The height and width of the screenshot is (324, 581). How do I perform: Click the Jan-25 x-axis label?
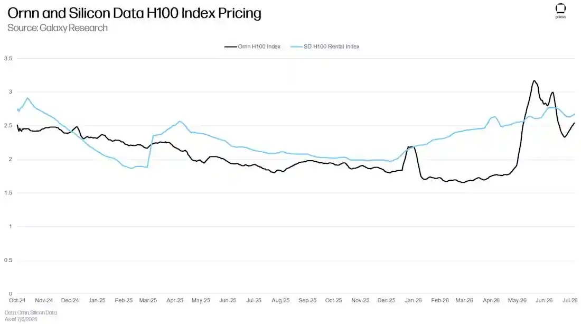tap(97, 300)
